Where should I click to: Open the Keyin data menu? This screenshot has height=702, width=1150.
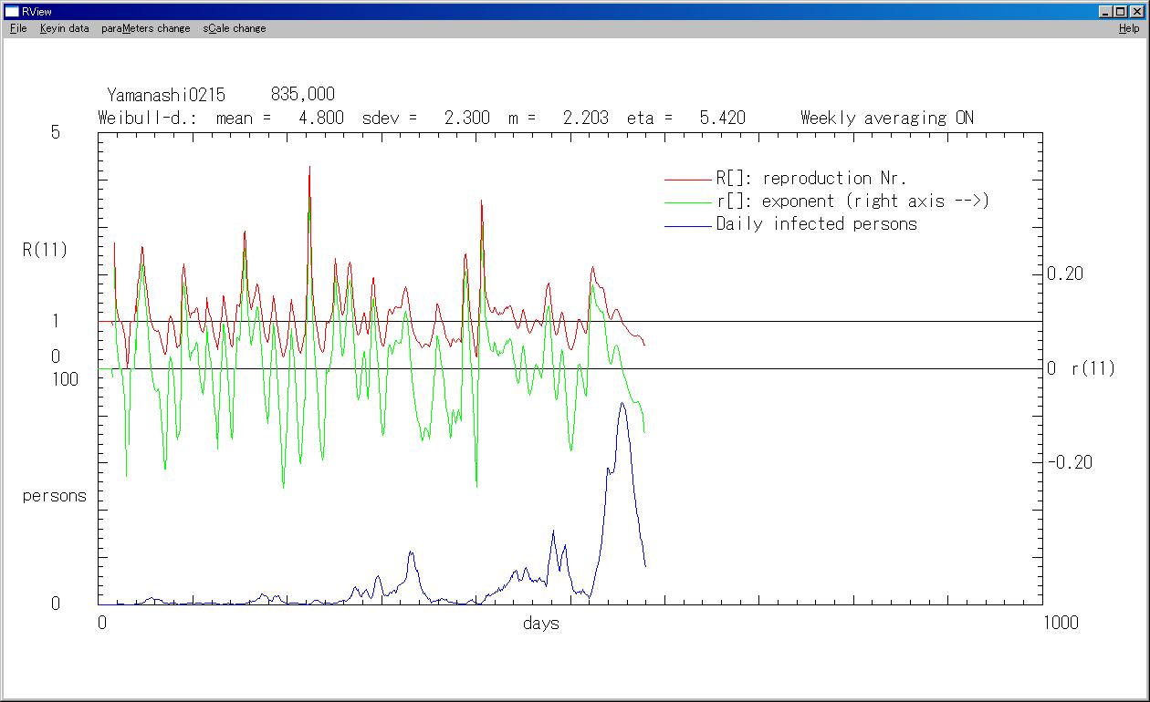pos(64,28)
